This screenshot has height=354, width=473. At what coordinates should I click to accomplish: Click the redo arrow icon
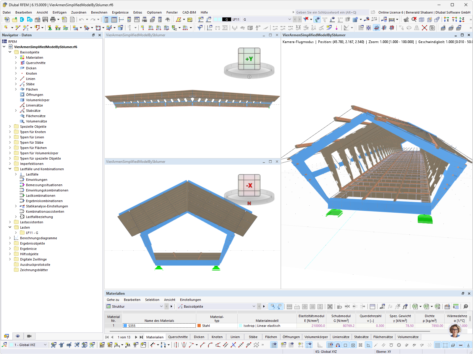coord(93,19)
